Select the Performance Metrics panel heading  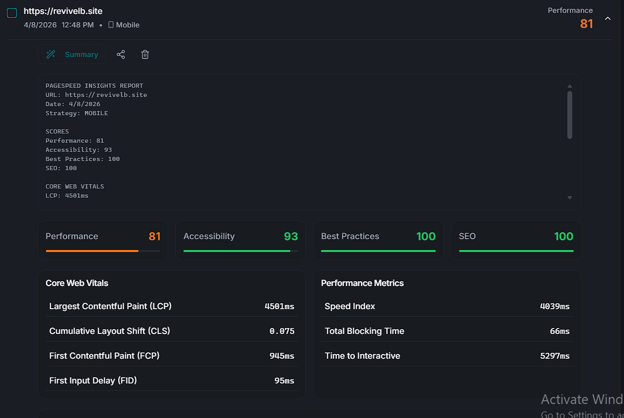click(x=362, y=283)
